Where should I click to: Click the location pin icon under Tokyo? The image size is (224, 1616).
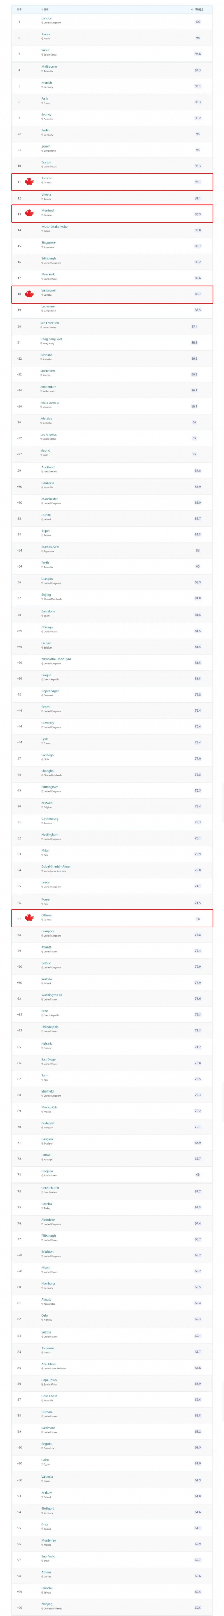pyautogui.click(x=42, y=39)
